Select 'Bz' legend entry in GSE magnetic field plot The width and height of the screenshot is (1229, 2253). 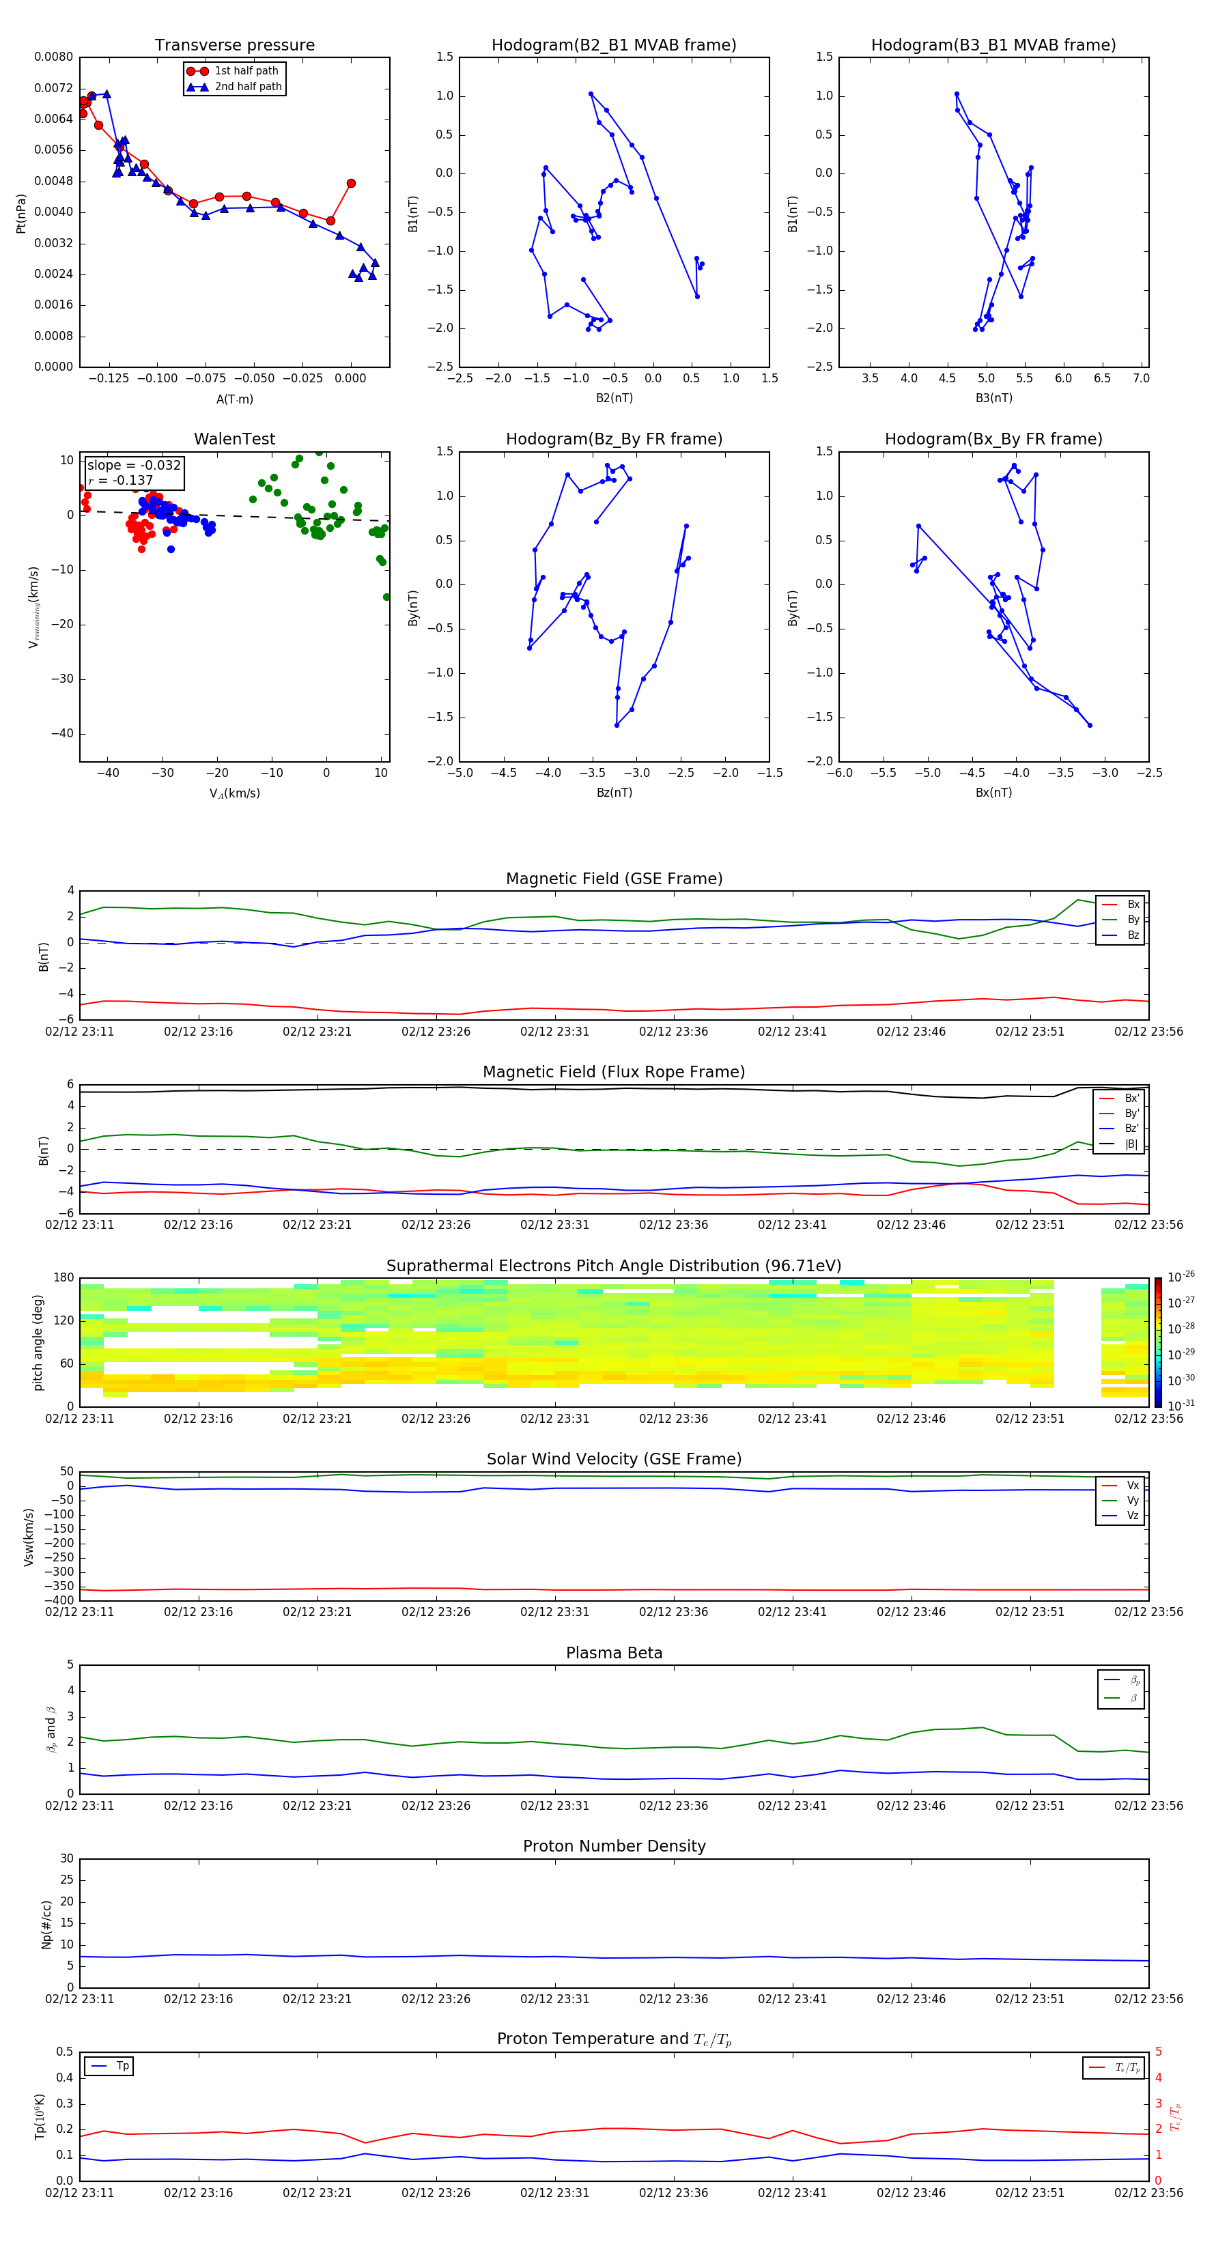click(1120, 935)
